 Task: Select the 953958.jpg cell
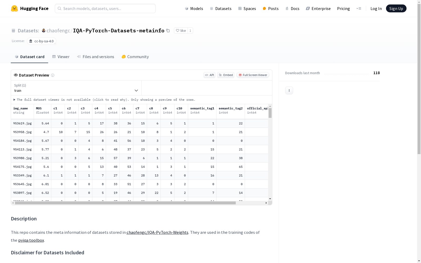22,132
